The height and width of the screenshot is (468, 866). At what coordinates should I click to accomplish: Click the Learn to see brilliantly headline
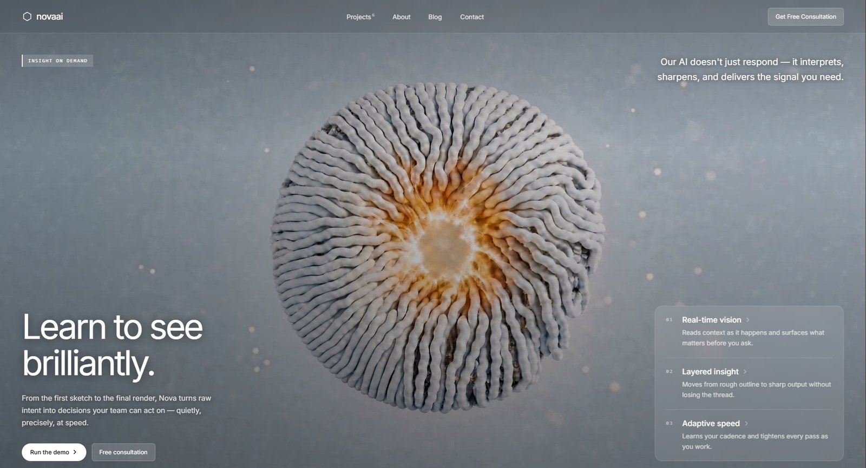tap(112, 345)
